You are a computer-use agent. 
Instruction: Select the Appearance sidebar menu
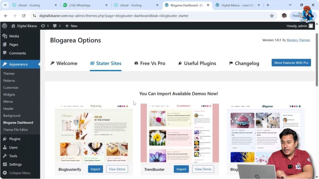tap(20, 64)
